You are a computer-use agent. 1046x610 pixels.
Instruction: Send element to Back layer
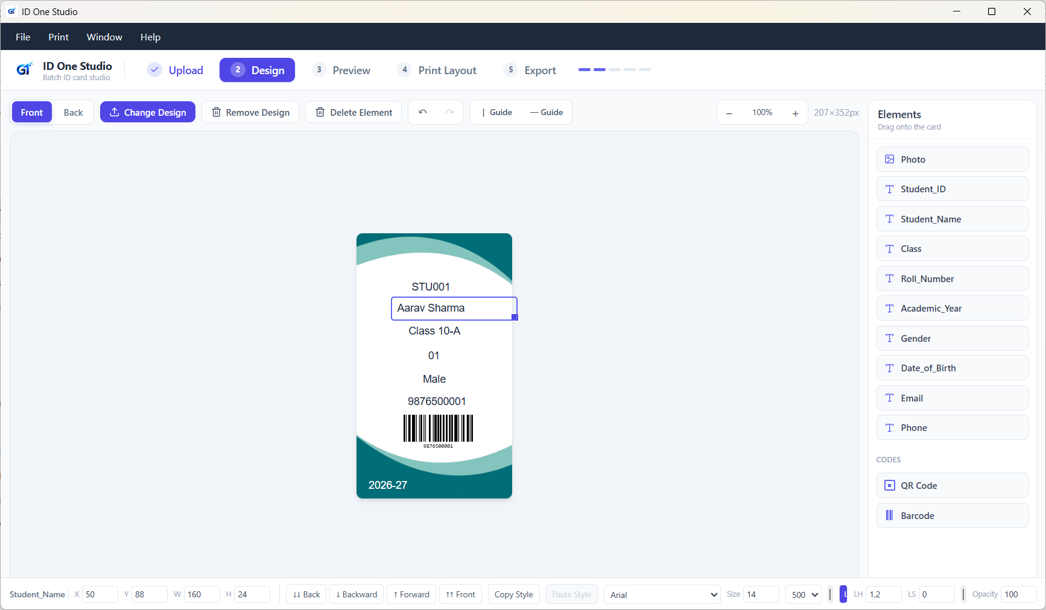[x=306, y=594]
